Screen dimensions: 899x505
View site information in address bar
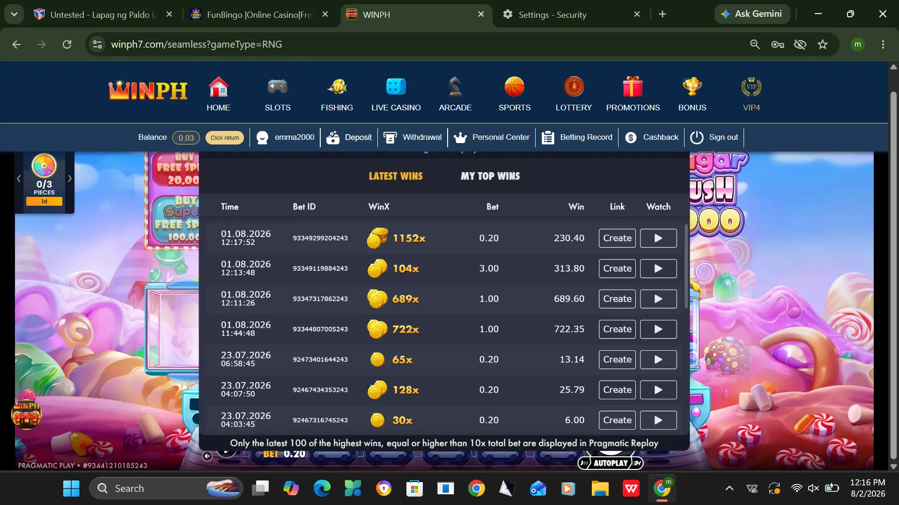point(97,44)
